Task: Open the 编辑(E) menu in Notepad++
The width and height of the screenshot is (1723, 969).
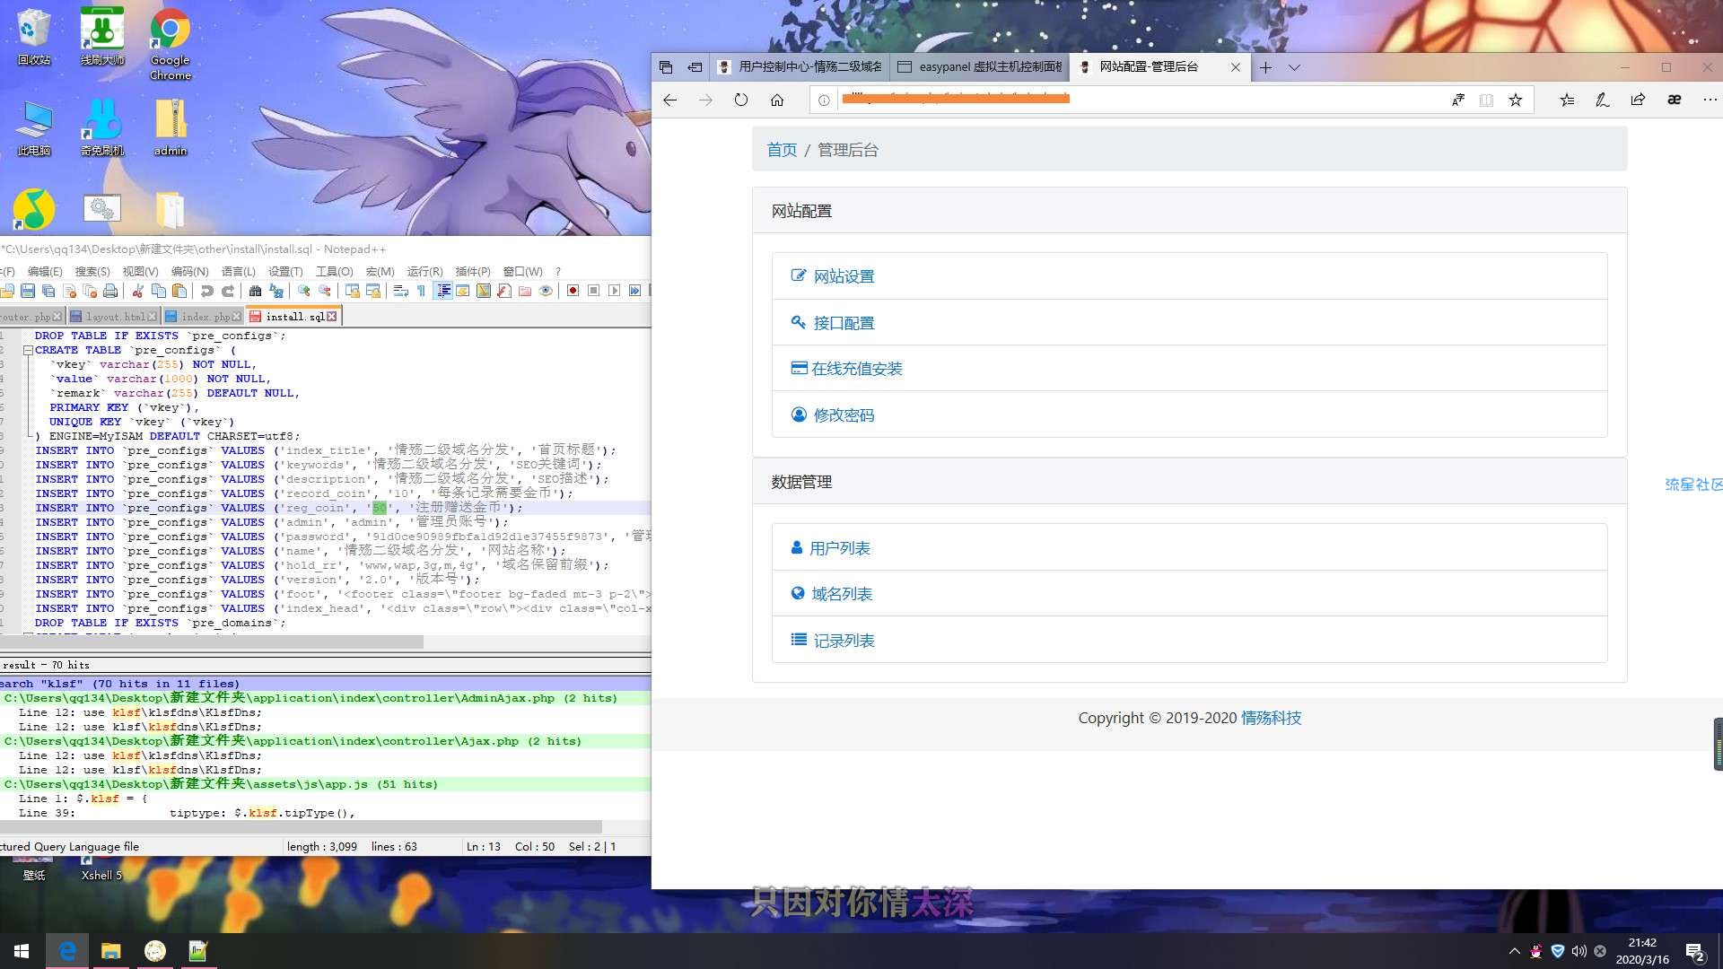Action: (45, 271)
